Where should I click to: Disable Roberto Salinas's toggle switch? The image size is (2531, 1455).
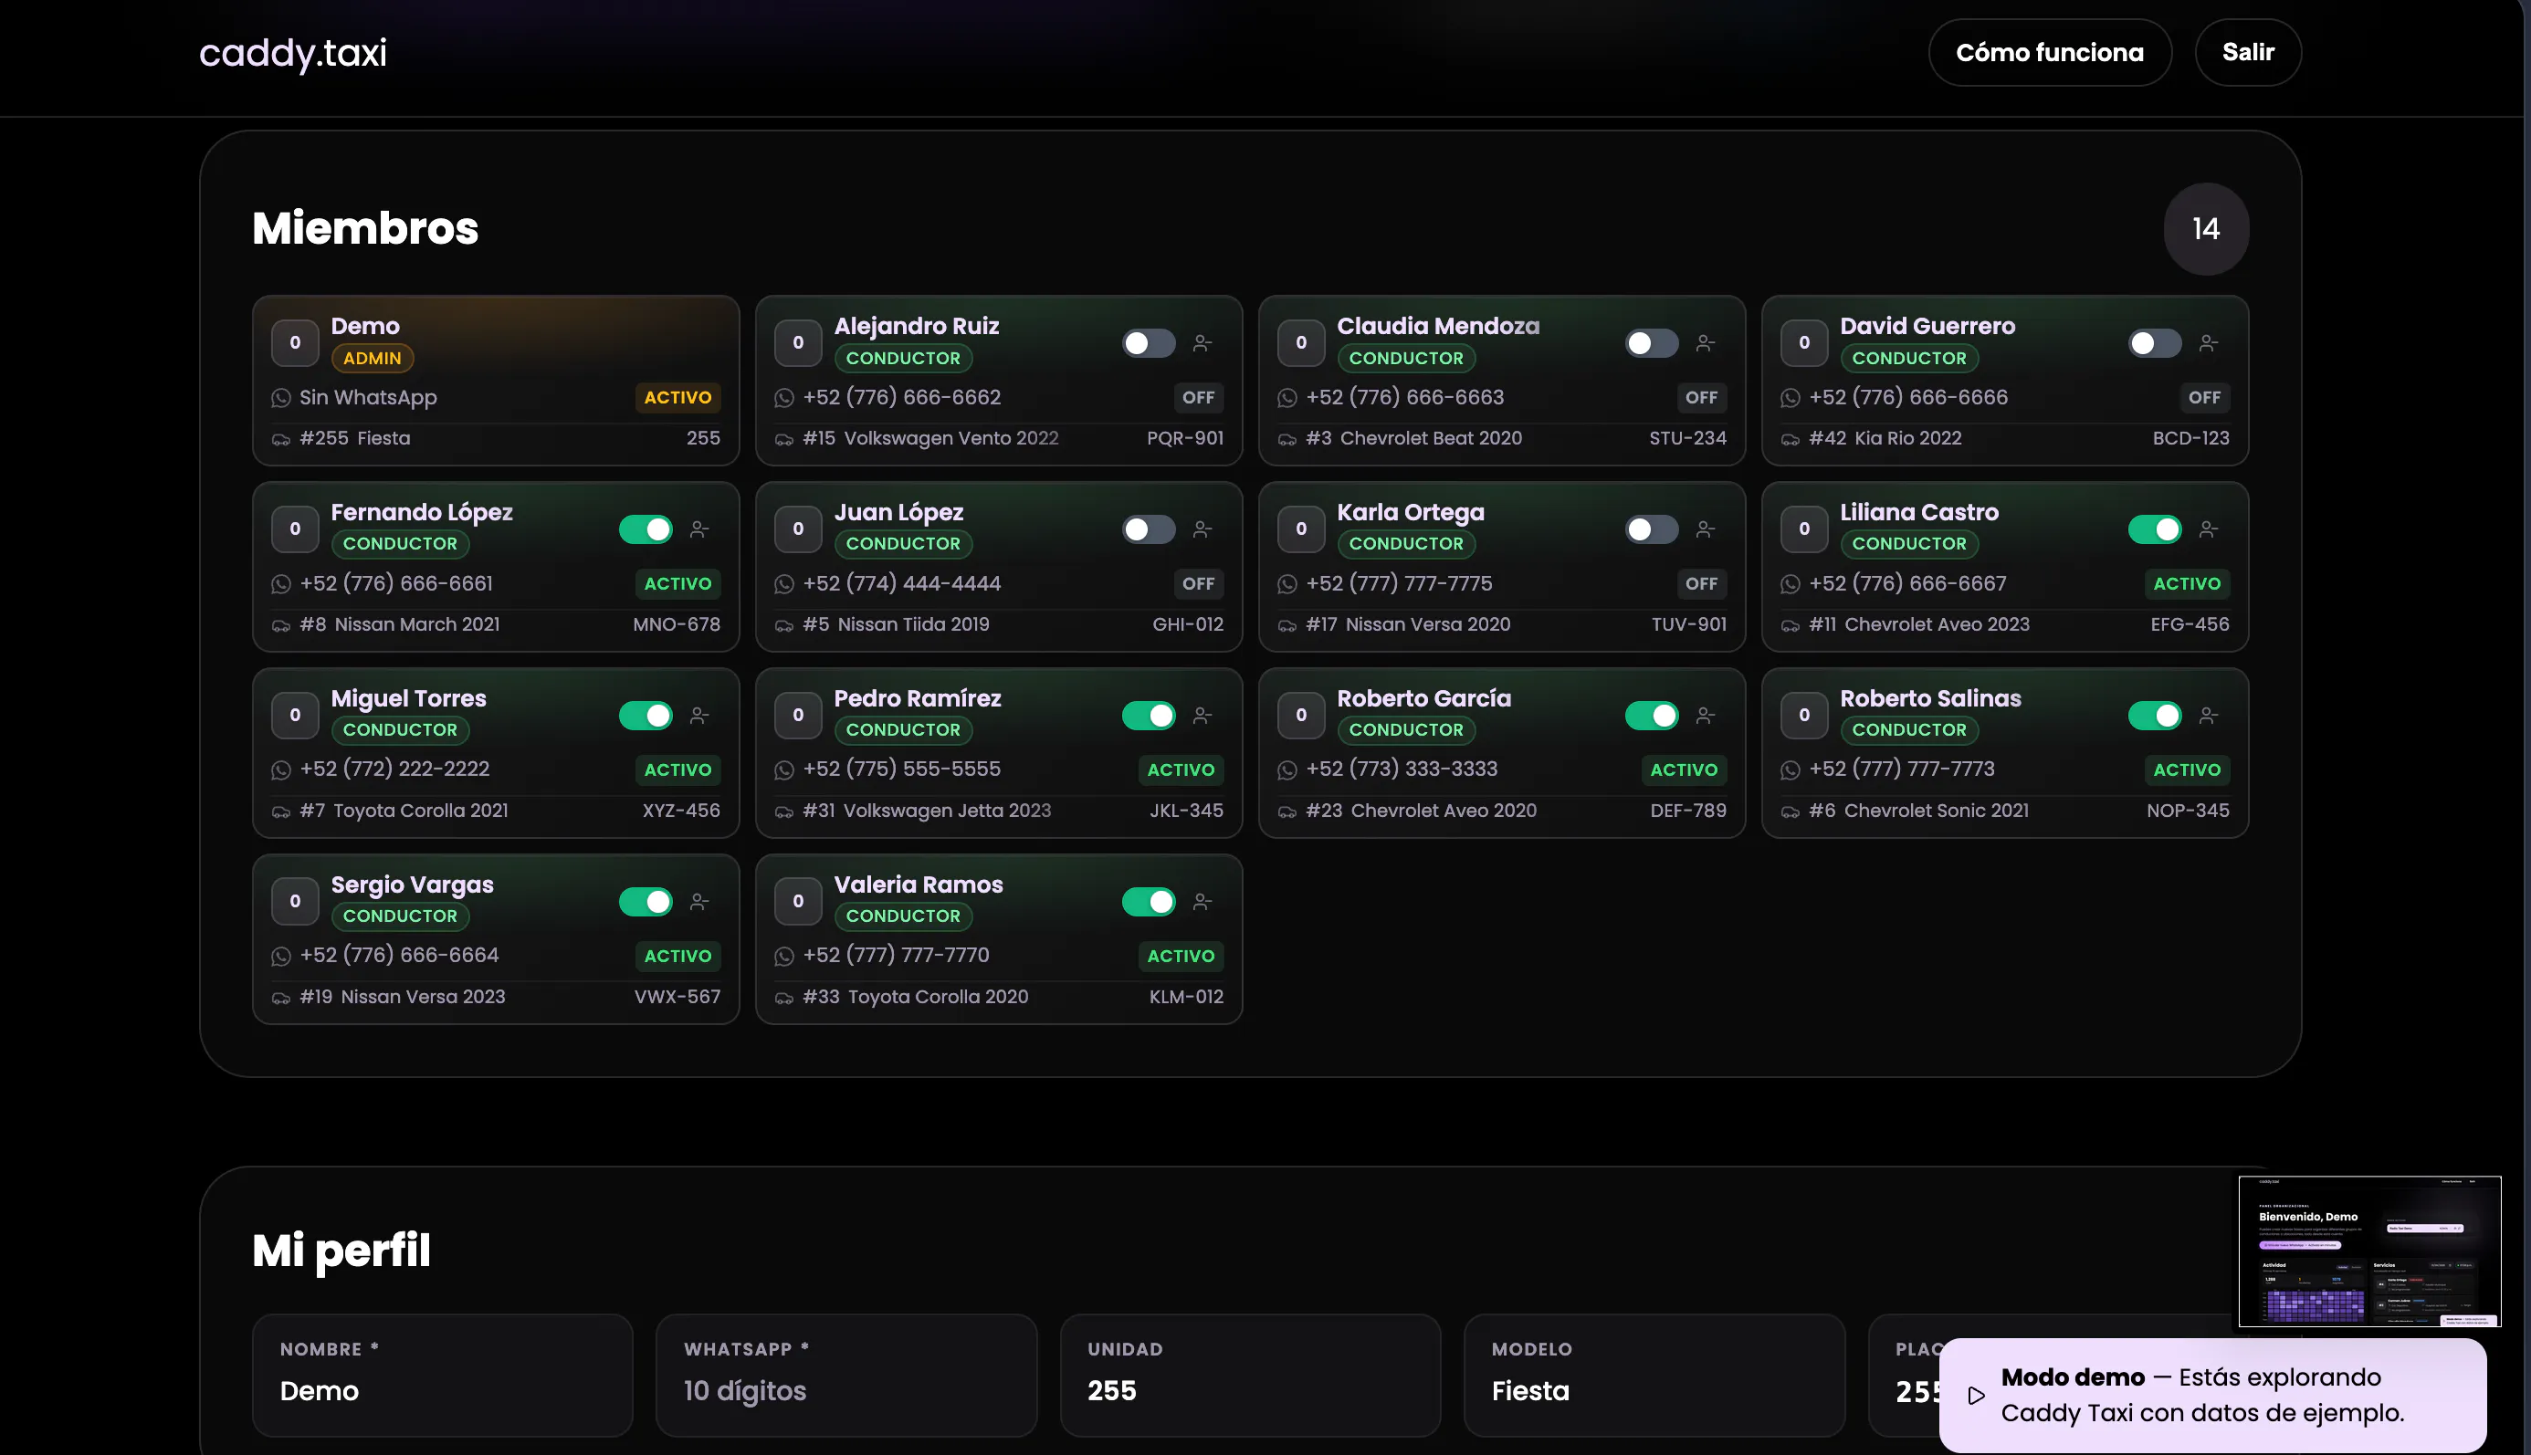point(2154,716)
